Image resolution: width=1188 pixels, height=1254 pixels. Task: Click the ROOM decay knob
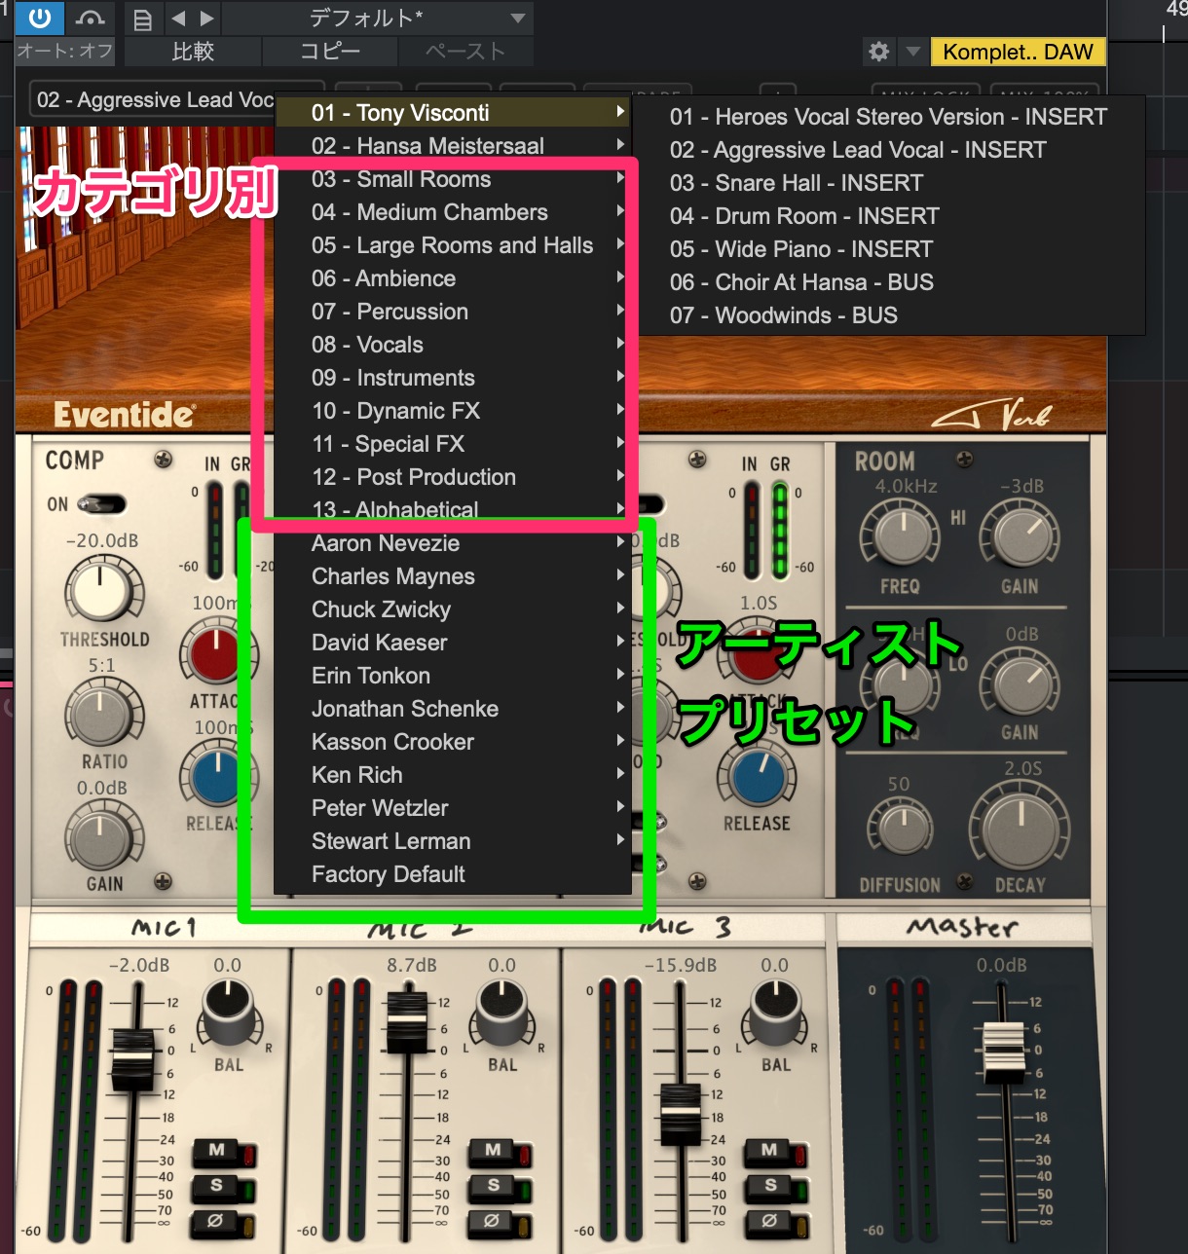[x=1019, y=830]
